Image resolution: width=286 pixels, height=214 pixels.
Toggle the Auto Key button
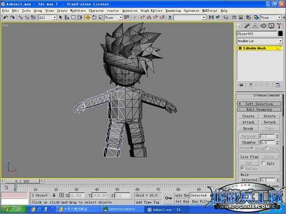(182, 195)
